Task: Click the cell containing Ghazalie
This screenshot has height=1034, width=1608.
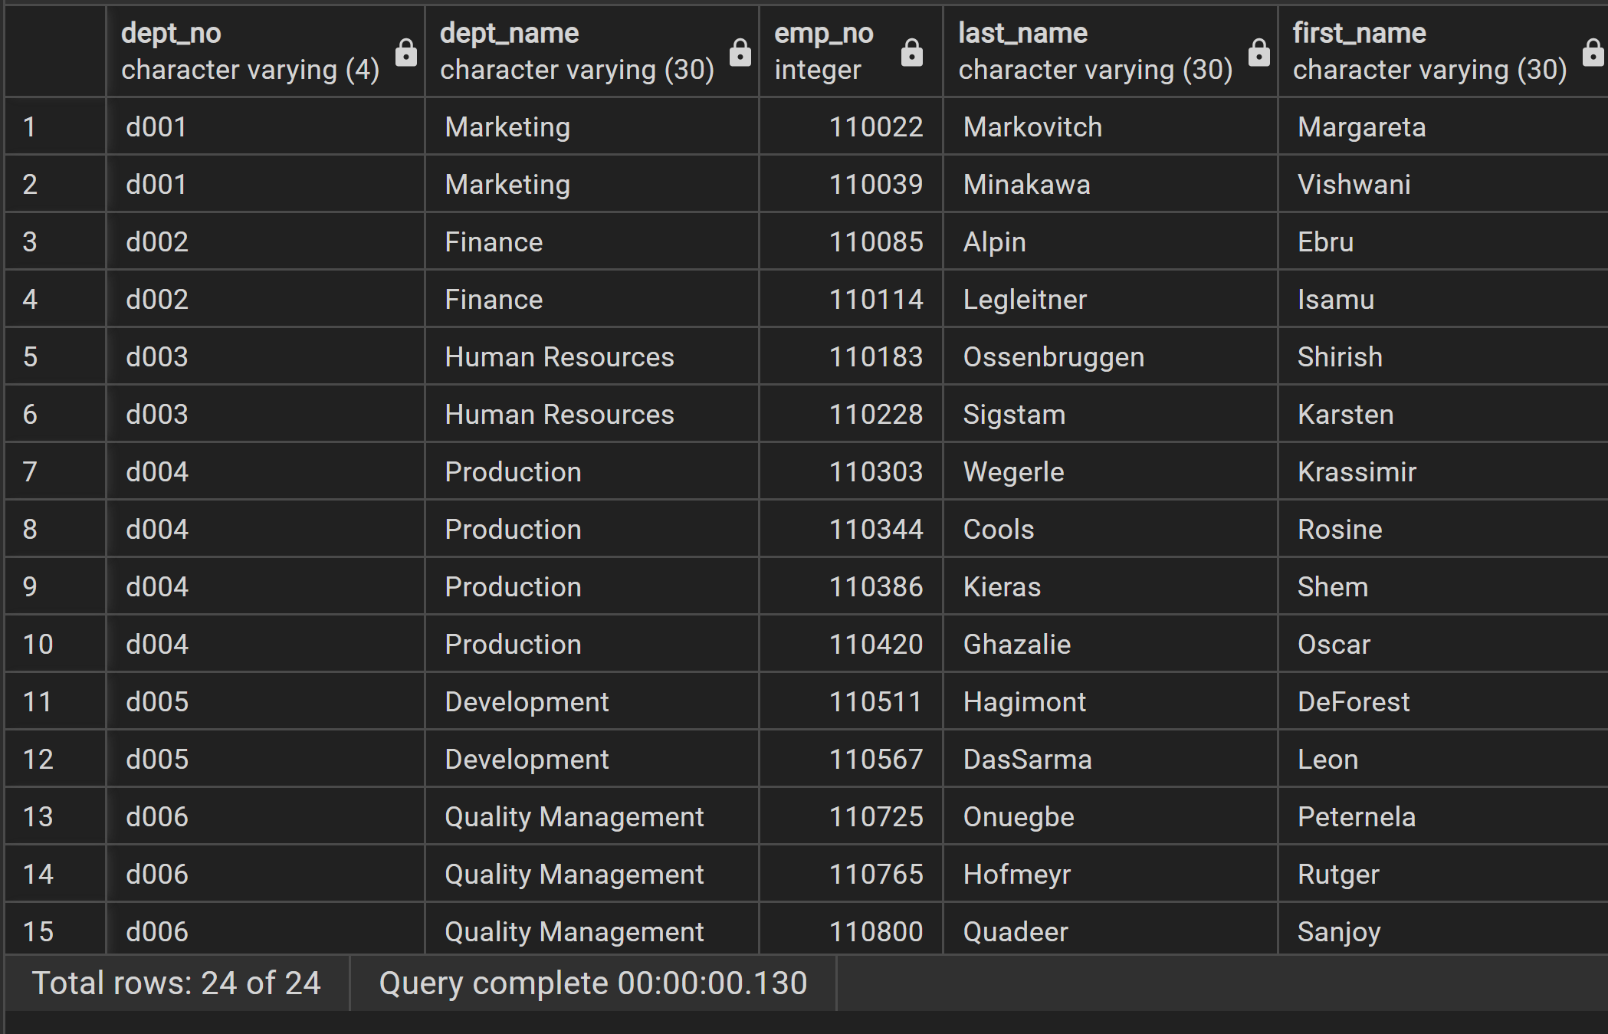Action: [1111, 644]
